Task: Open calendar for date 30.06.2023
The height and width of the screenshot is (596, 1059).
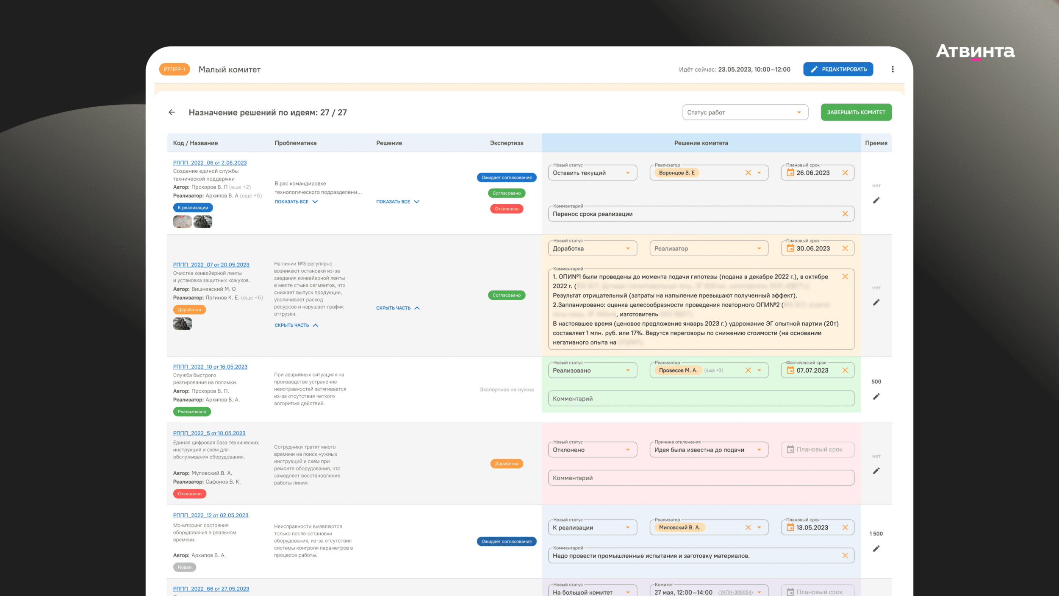Action: (x=790, y=248)
